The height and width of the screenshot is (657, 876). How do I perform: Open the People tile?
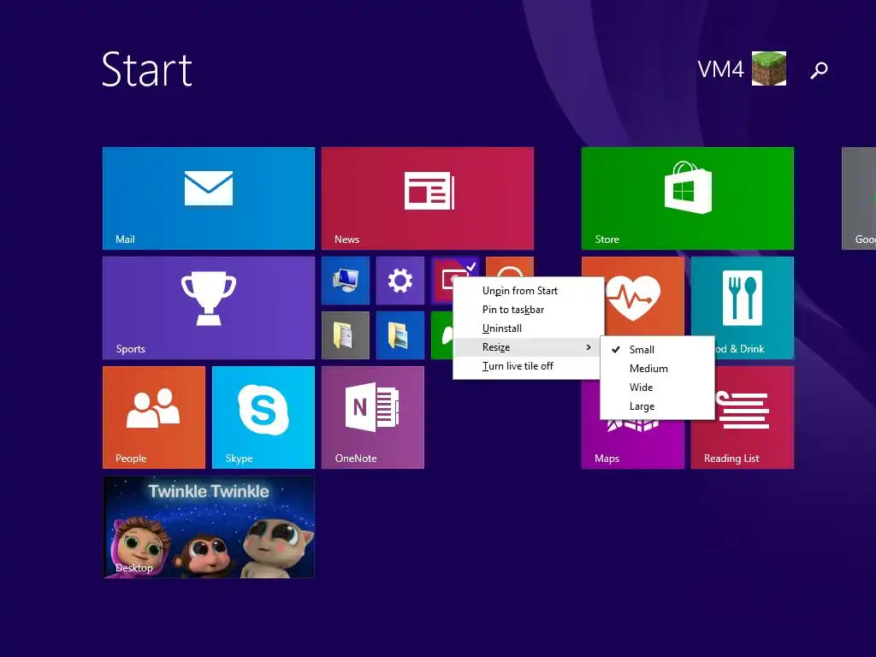pos(154,417)
